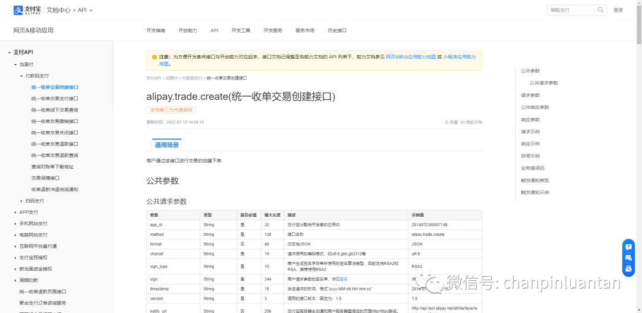Expand the 支付宝预授权 tree node
642x313 pixels.
click(15, 258)
